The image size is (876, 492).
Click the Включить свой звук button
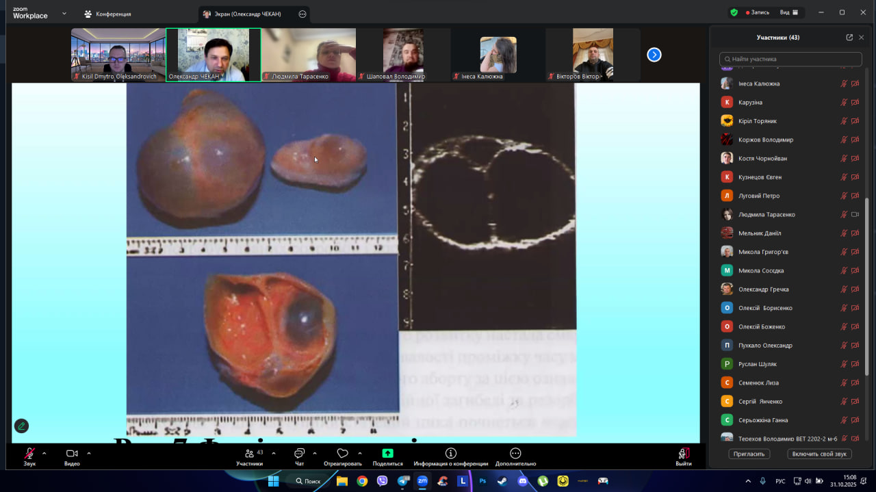coord(819,454)
